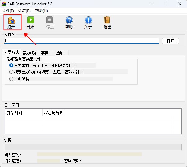Select the 暴力破解 radio option
The image size is (187, 167).
[x=11, y=65]
